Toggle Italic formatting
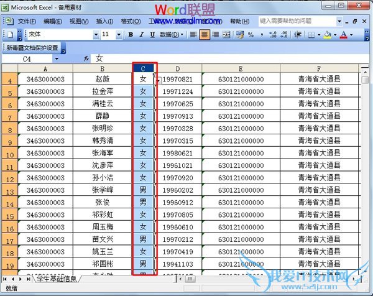Screen dimensions: 373x296 [x=142, y=35]
